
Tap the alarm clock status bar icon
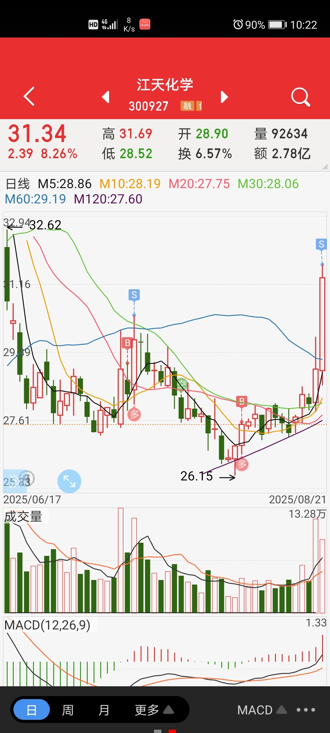238,24
